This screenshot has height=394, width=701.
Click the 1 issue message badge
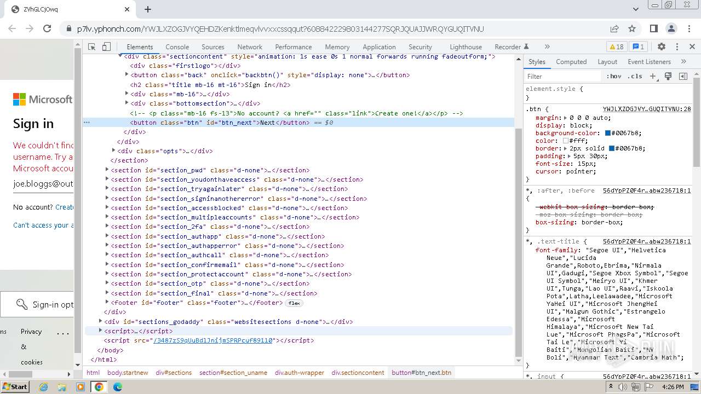tap(638, 47)
